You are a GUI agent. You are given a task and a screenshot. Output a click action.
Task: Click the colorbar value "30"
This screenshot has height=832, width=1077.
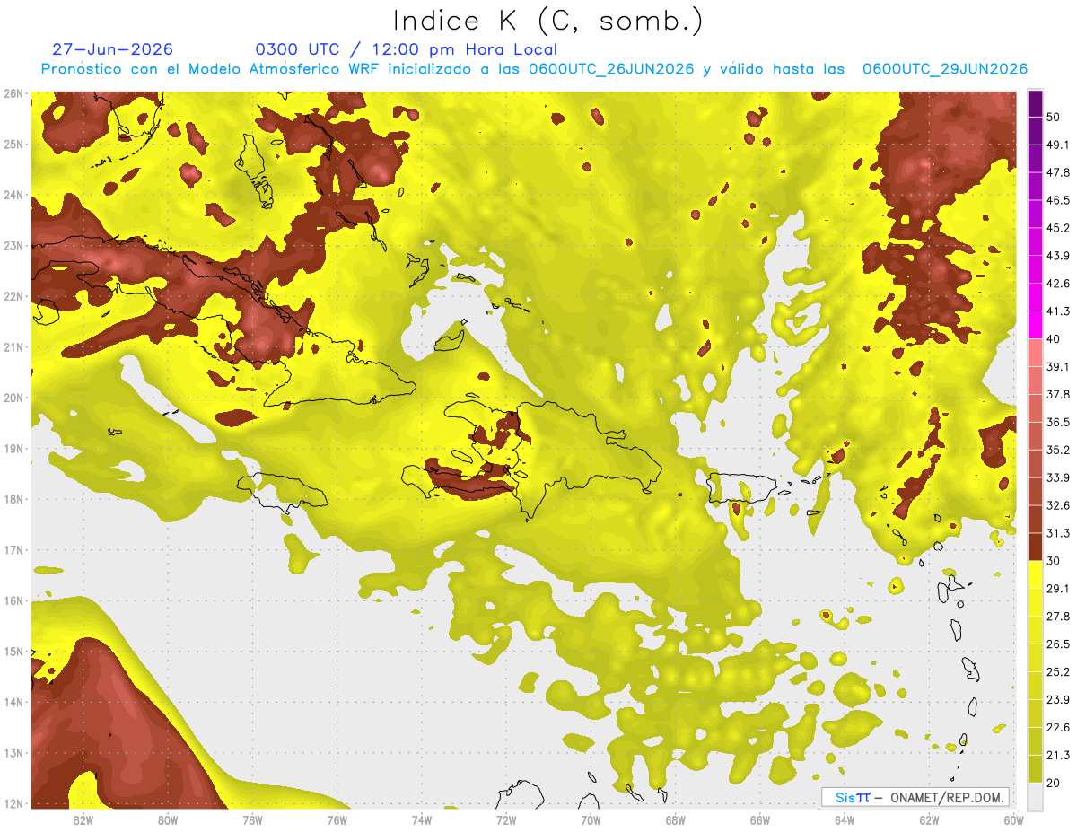point(1055,560)
